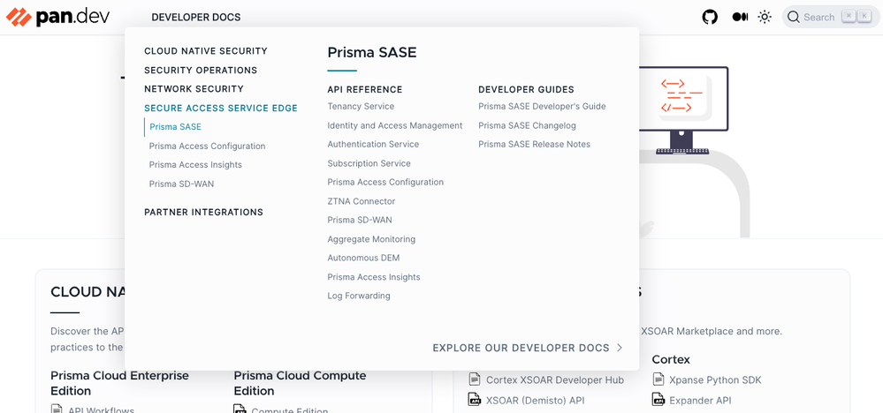Open Tenancy Service API reference

click(361, 106)
